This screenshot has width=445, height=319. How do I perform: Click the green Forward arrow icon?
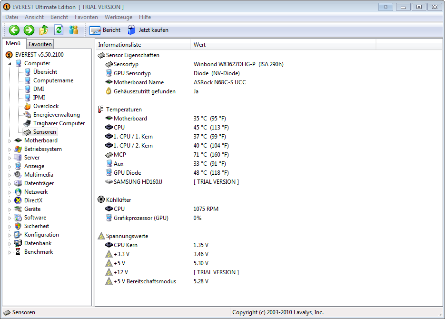29,30
